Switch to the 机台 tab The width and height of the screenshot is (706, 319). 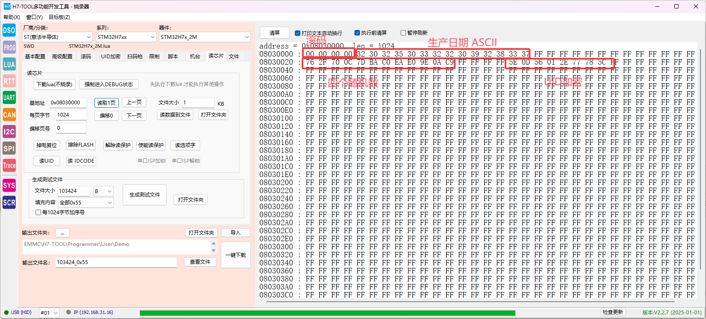[x=195, y=56]
